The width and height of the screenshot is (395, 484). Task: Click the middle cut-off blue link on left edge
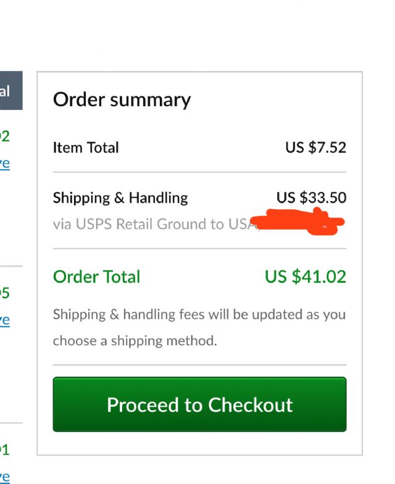pyautogui.click(x=4, y=320)
